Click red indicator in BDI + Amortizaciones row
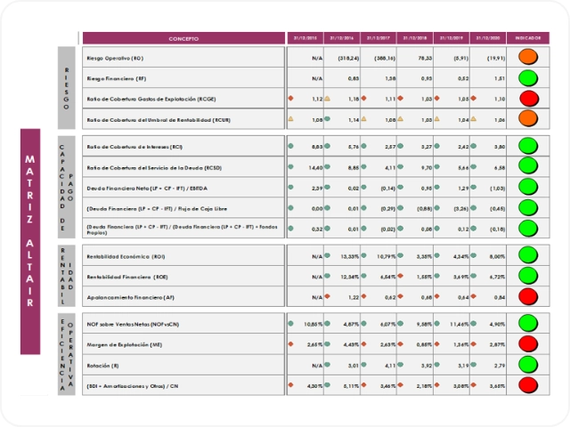The width and height of the screenshot is (570, 427). (527, 387)
